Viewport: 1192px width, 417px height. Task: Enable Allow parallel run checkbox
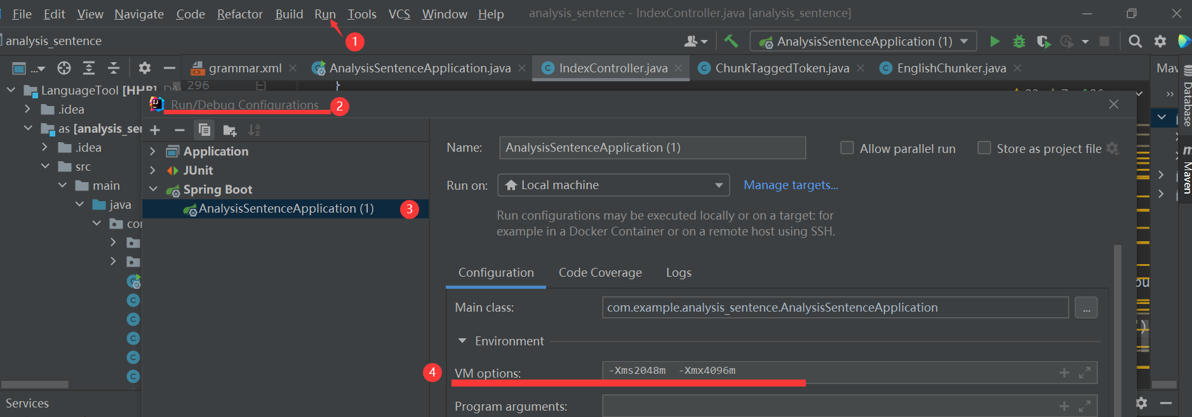[x=847, y=148]
